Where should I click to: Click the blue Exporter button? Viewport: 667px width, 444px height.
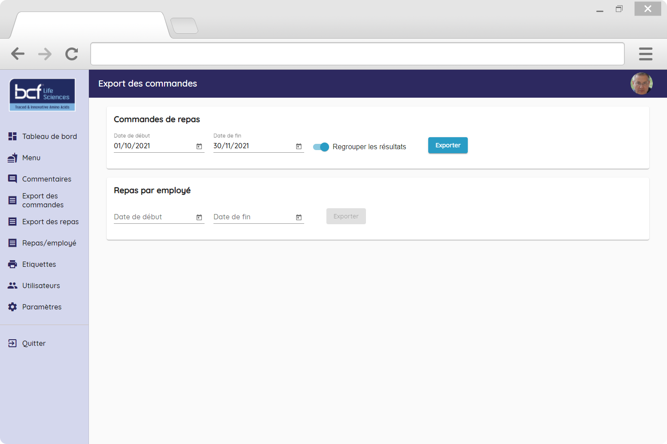(x=448, y=145)
